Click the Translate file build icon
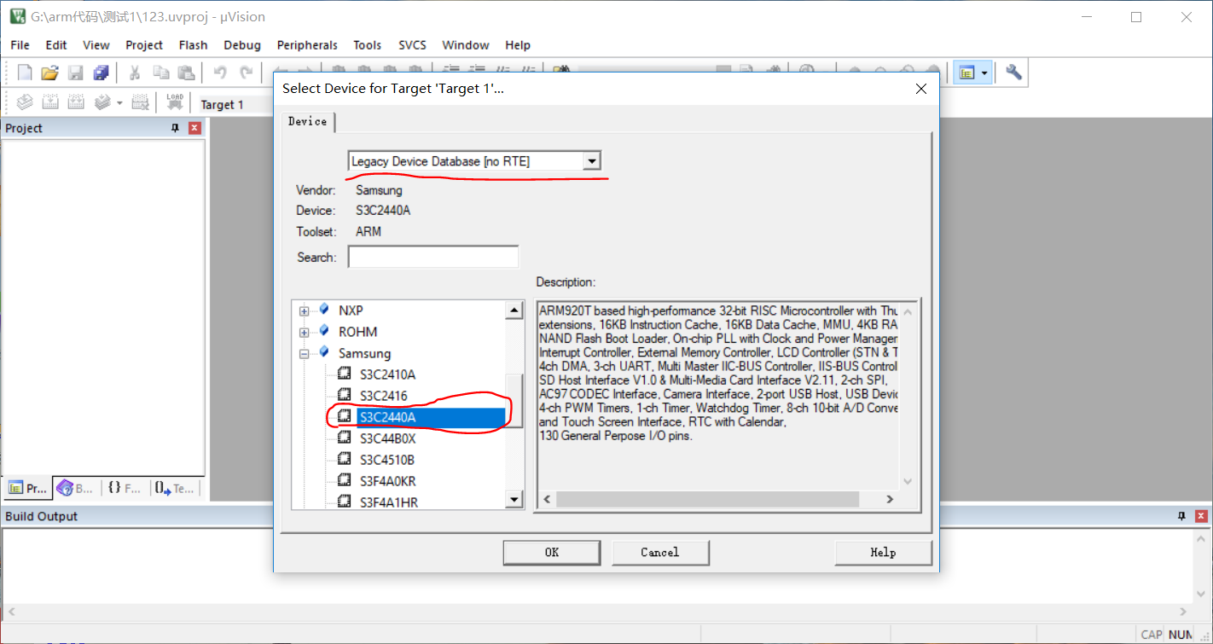The image size is (1213, 644). (x=25, y=103)
